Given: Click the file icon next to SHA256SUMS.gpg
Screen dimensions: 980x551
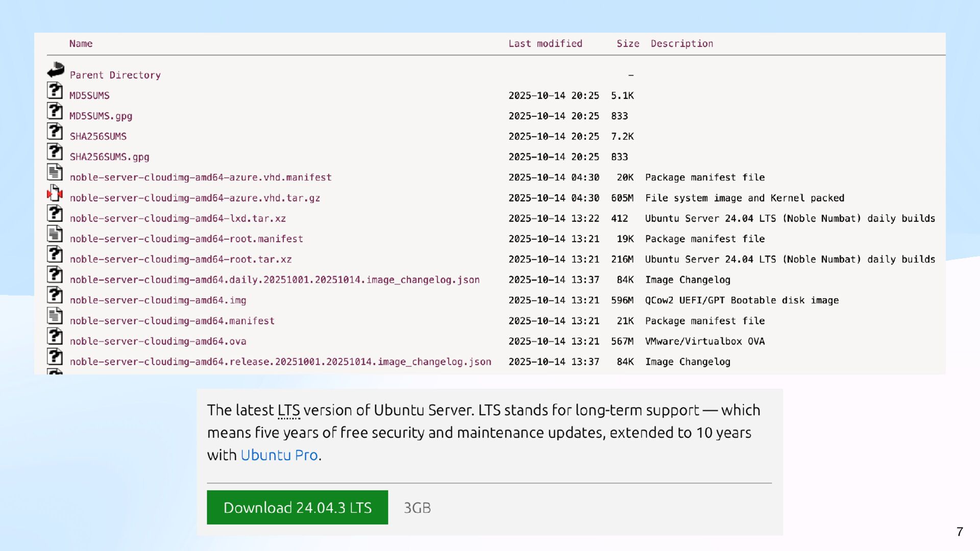Looking at the screenshot, I should [x=55, y=152].
